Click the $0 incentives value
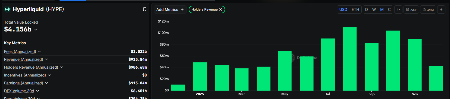450x99 pixels. click(x=145, y=75)
